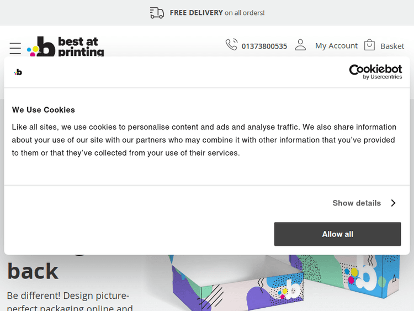Viewport: 414px width, 311px height.
Task: Click the Show details text label
Action: [357, 203]
